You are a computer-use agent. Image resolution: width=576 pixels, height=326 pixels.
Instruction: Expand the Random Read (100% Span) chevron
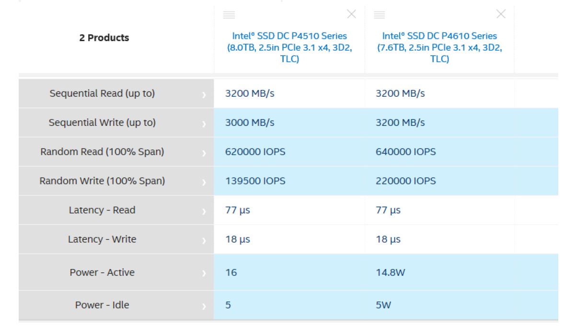(x=204, y=153)
